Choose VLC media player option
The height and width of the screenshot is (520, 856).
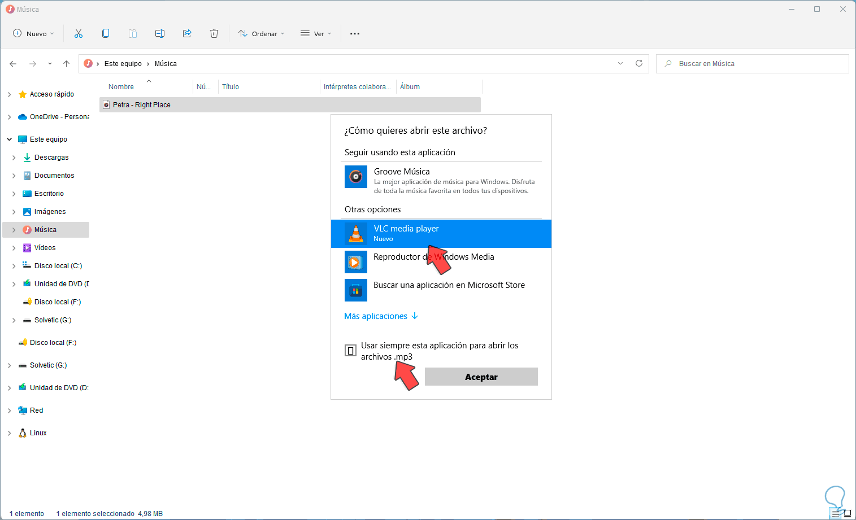click(x=441, y=234)
